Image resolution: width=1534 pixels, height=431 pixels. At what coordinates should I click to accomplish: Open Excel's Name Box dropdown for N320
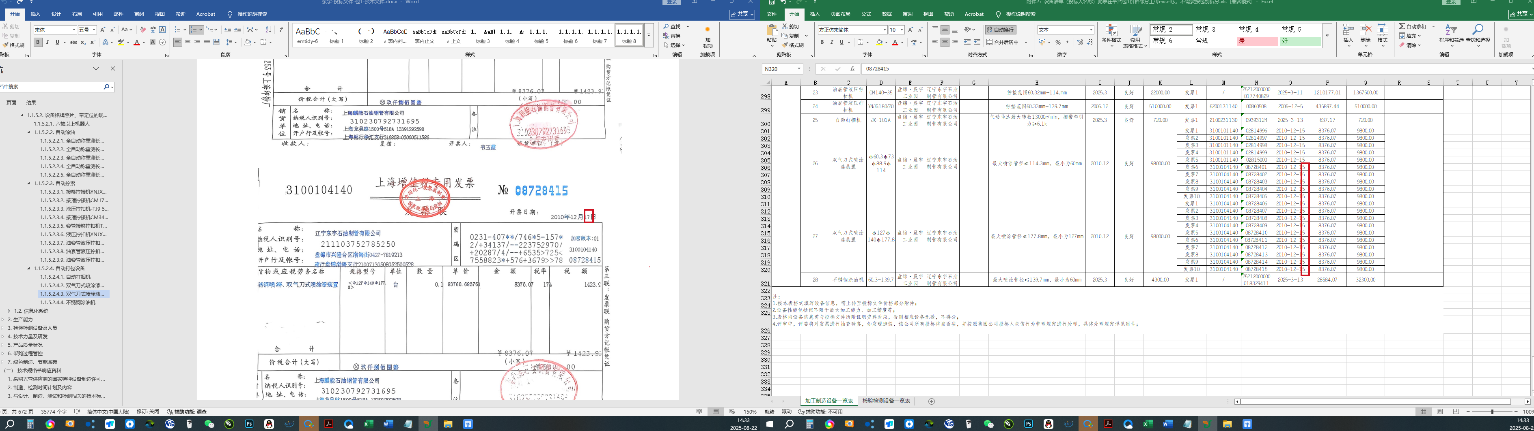click(798, 69)
